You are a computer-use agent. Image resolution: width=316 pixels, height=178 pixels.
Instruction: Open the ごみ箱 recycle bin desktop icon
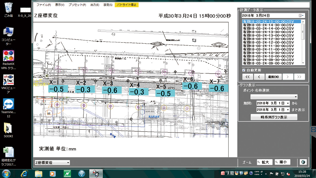pos(8,9)
